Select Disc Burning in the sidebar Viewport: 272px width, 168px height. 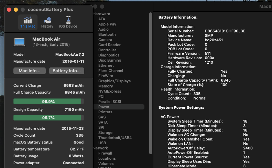pos(110,60)
